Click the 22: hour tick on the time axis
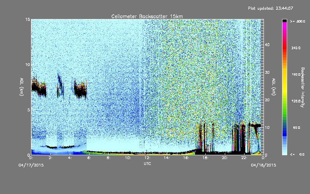 coord(244,158)
